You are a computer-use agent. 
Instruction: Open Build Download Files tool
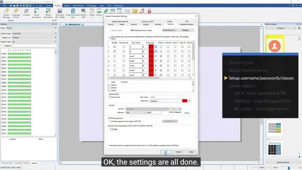click(x=73, y=12)
